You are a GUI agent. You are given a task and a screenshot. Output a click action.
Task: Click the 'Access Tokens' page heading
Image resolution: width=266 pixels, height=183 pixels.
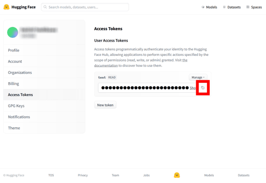pos(108,29)
